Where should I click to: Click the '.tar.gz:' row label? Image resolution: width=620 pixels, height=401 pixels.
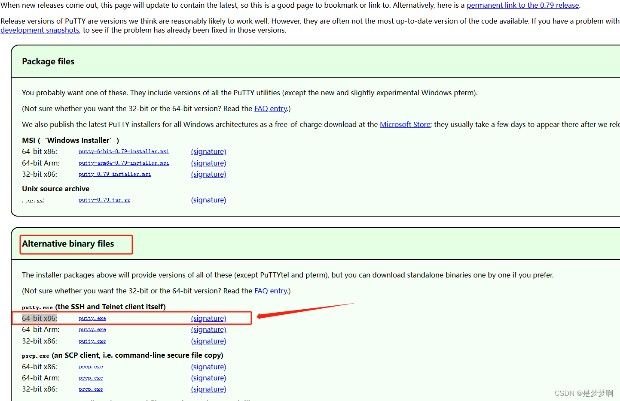pos(33,200)
